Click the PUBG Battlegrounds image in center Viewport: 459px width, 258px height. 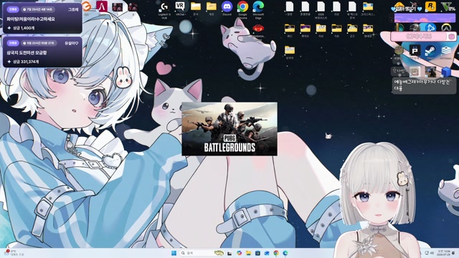tap(229, 129)
